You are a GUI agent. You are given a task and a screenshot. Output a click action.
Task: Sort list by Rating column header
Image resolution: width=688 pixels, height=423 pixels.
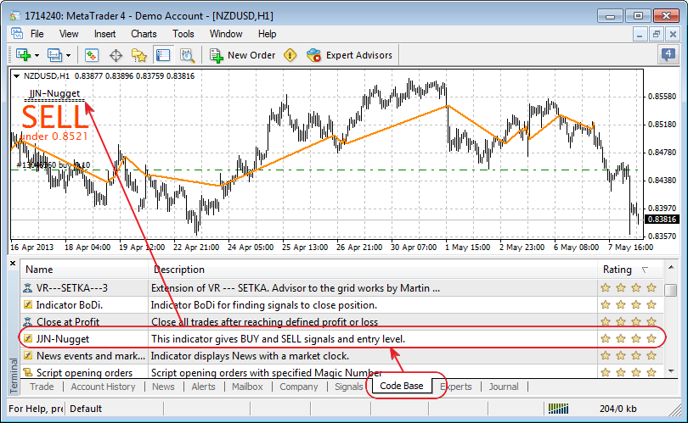point(618,270)
